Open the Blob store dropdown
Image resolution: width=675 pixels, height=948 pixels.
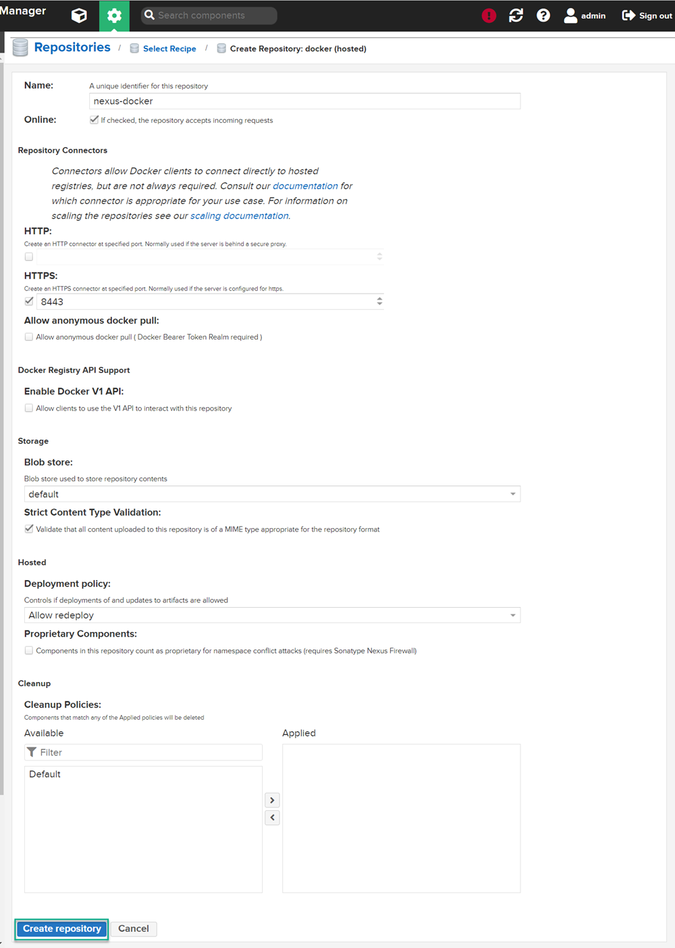(513, 494)
